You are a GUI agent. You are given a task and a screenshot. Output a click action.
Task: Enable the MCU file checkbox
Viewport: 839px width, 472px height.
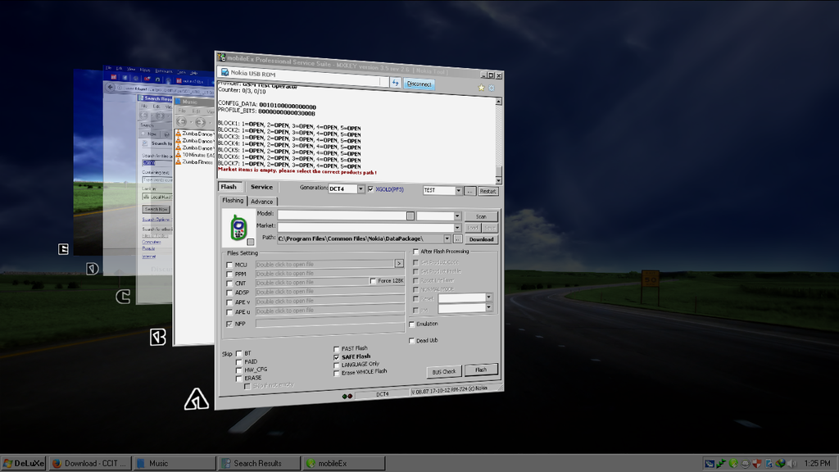click(x=229, y=265)
